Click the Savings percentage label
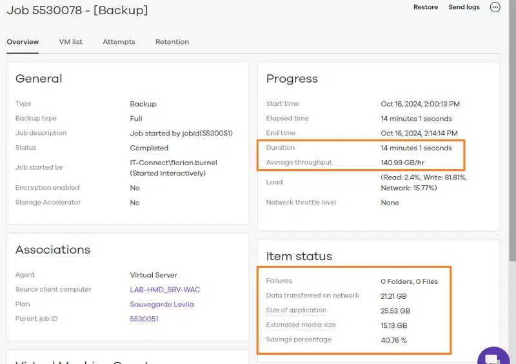 [299, 339]
